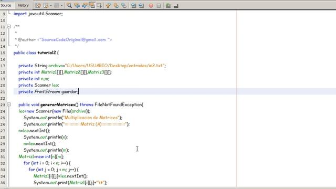Click the outer for loop with variable i
The height and width of the screenshot is (189, 336).
47,163
